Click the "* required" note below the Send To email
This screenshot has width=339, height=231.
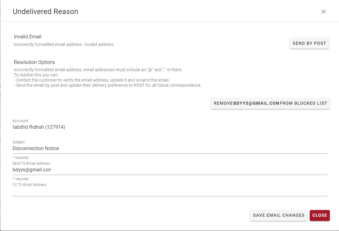tap(20, 179)
